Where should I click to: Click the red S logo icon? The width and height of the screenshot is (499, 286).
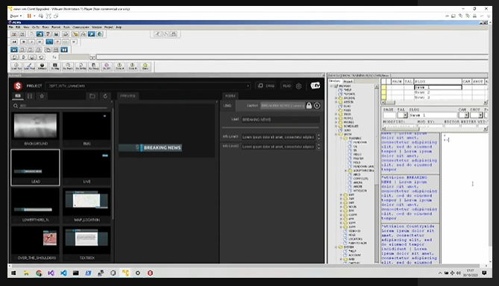[x=18, y=86]
